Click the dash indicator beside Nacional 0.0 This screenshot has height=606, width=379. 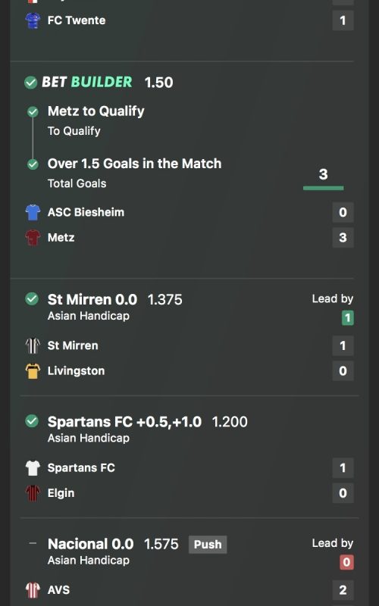pos(33,543)
